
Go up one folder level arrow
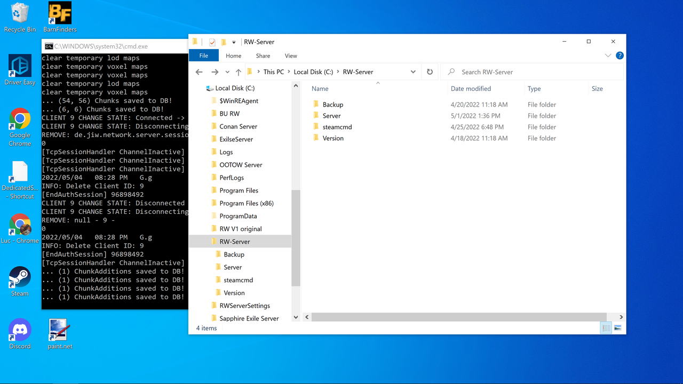click(x=239, y=72)
